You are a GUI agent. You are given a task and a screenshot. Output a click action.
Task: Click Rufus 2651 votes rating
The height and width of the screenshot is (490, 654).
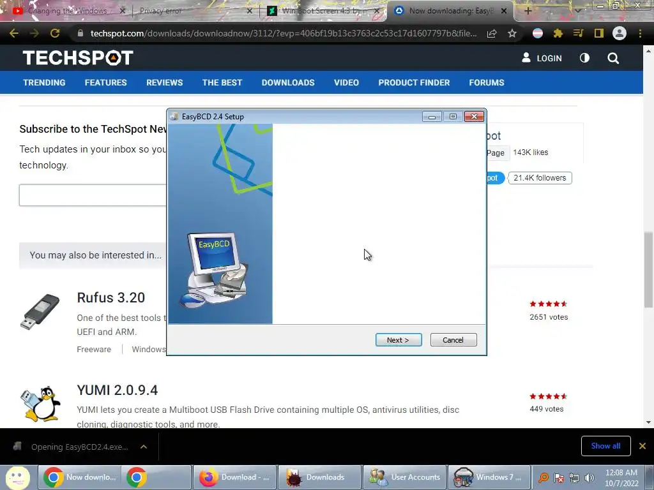point(549,311)
